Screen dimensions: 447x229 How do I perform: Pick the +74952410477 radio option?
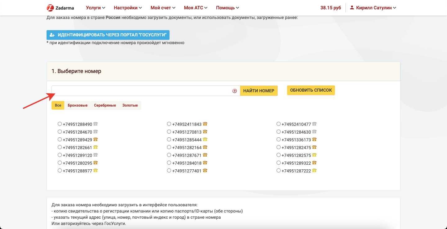278,124
